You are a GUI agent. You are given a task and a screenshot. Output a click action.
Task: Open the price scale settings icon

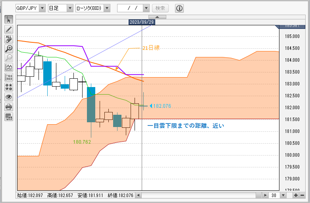point(9,77)
